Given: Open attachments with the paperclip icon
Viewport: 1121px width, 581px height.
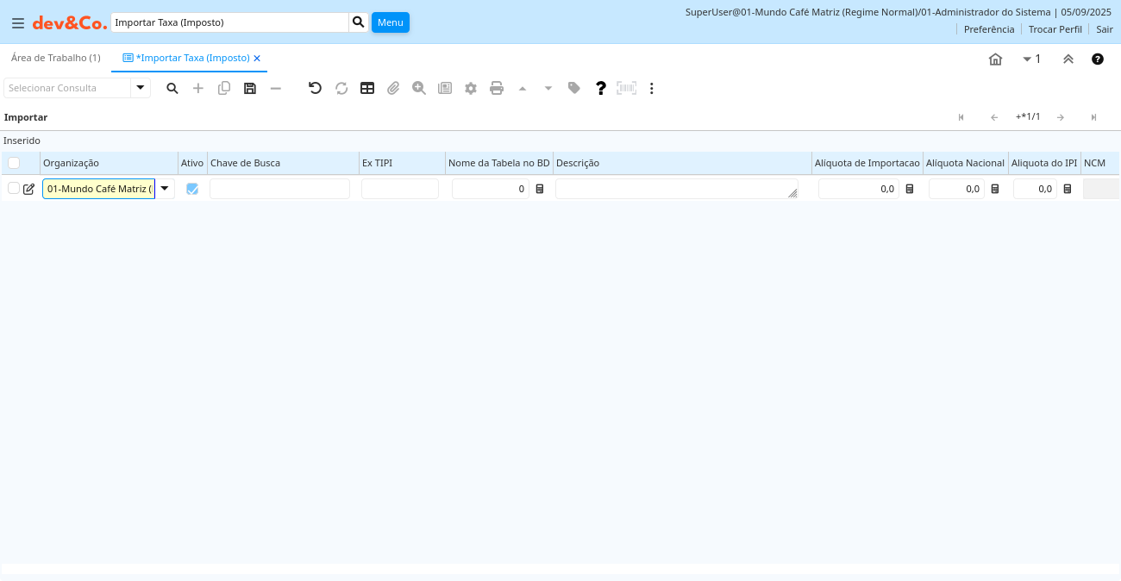Looking at the screenshot, I should [393, 88].
